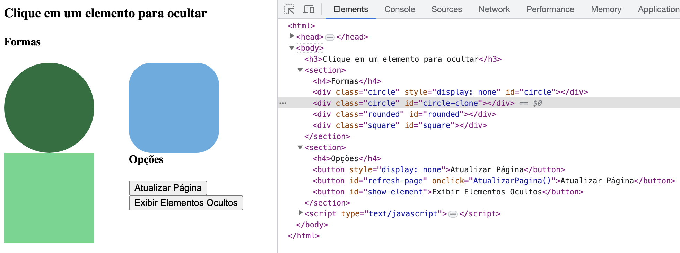The height and width of the screenshot is (253, 680).
Task: Select the div with id rounded
Action: click(x=404, y=114)
